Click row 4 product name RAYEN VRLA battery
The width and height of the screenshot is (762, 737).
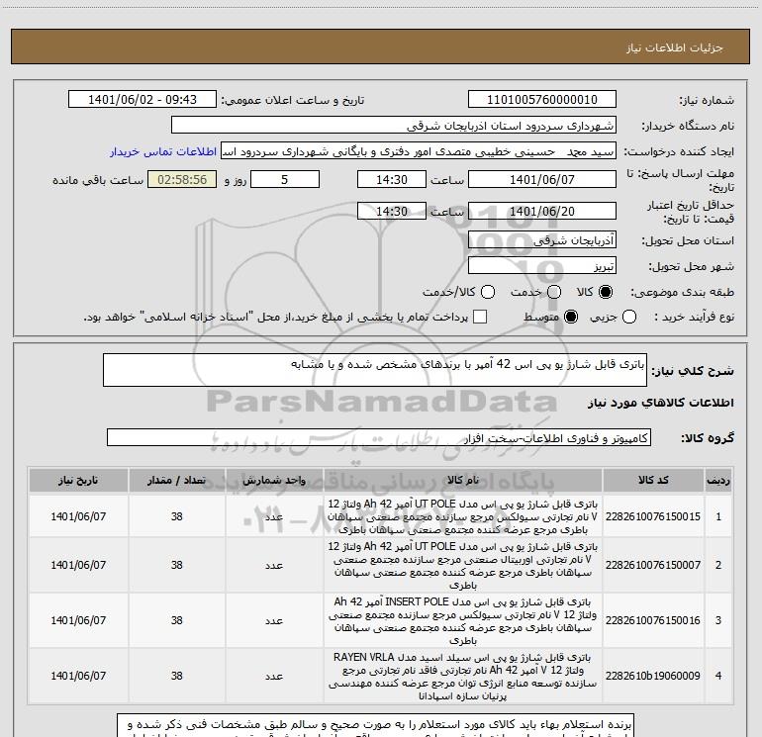point(463,676)
